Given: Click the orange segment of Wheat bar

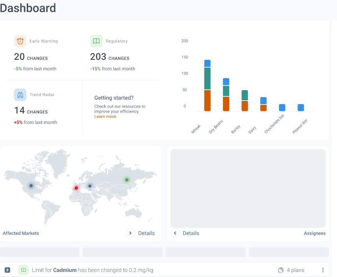Looking at the screenshot, I should click(x=207, y=100).
